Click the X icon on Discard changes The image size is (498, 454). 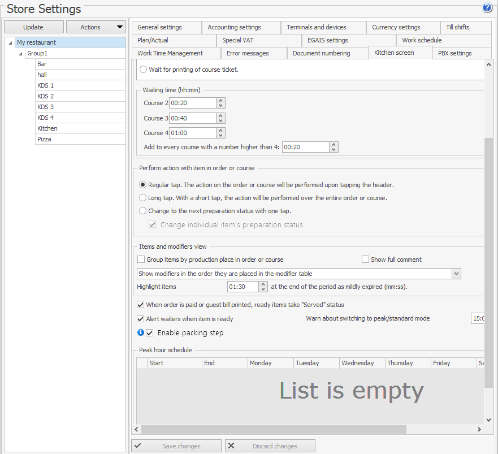231,446
